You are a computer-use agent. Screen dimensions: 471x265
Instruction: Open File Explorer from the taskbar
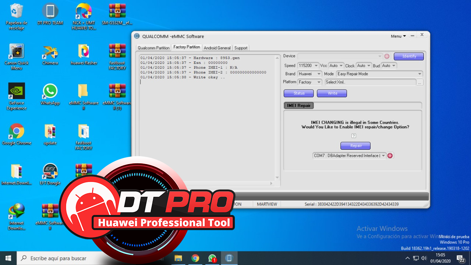click(178, 258)
